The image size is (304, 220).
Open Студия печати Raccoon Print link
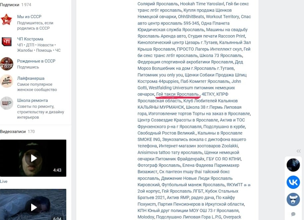pyautogui.click(x=216, y=36)
